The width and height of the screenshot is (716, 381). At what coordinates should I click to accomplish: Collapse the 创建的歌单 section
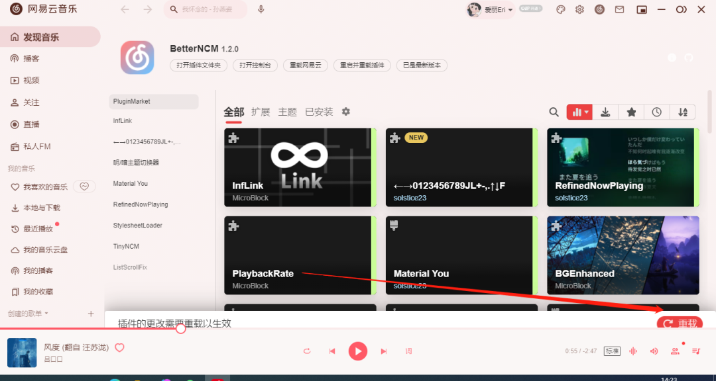(29, 314)
